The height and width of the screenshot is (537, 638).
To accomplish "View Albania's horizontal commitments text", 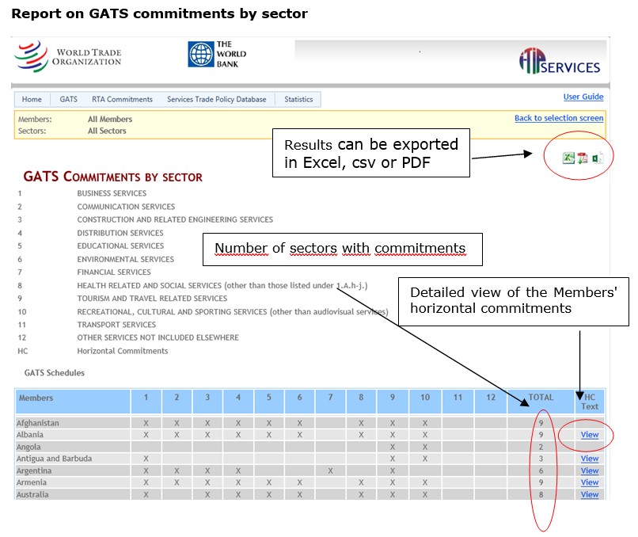I will point(590,435).
